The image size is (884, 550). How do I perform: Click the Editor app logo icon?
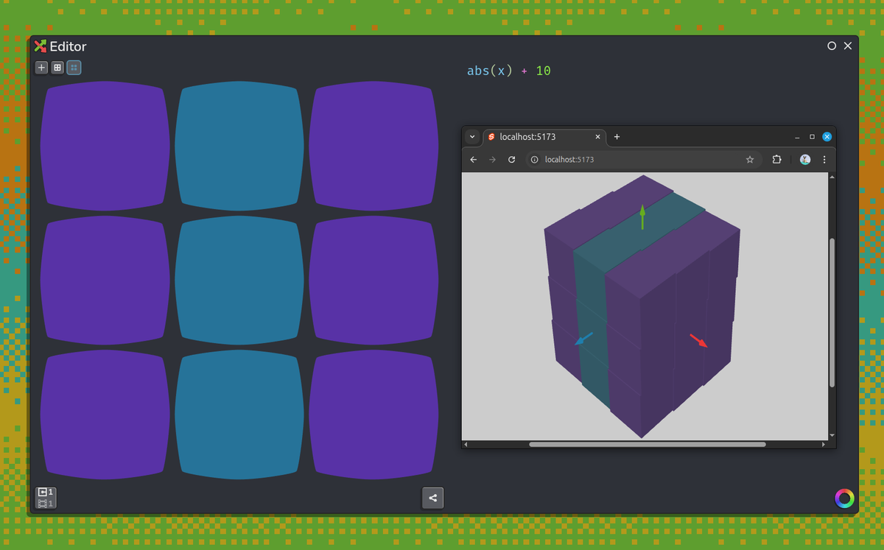click(x=41, y=46)
